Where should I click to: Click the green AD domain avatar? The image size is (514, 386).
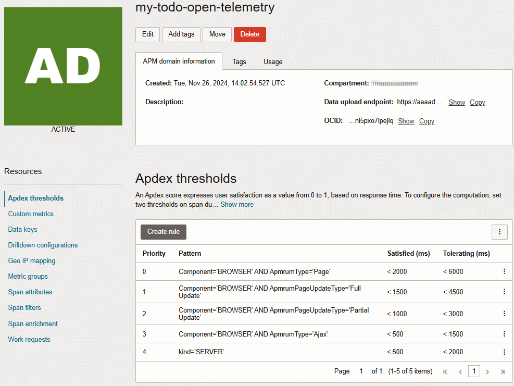tap(63, 66)
